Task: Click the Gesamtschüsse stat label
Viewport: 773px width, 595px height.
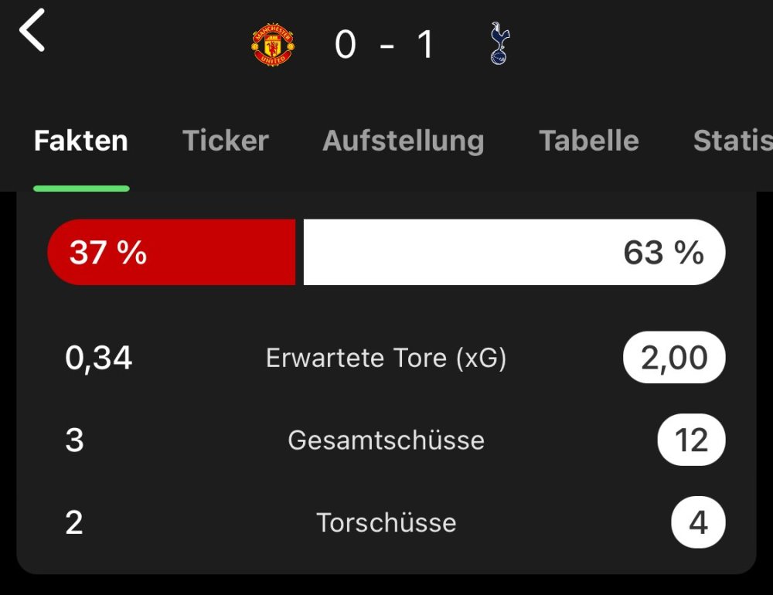Action: (386, 440)
